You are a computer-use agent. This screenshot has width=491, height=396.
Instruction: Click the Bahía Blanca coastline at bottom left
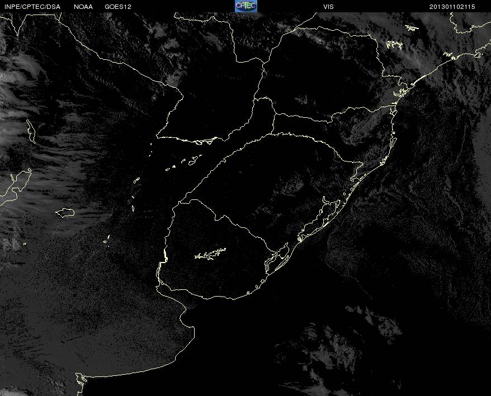point(82,380)
